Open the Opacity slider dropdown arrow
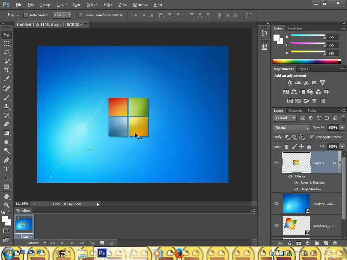This screenshot has height=260, width=347. point(342,128)
